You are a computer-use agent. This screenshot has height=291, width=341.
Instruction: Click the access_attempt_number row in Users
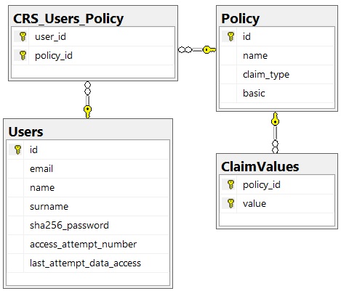[88, 245]
